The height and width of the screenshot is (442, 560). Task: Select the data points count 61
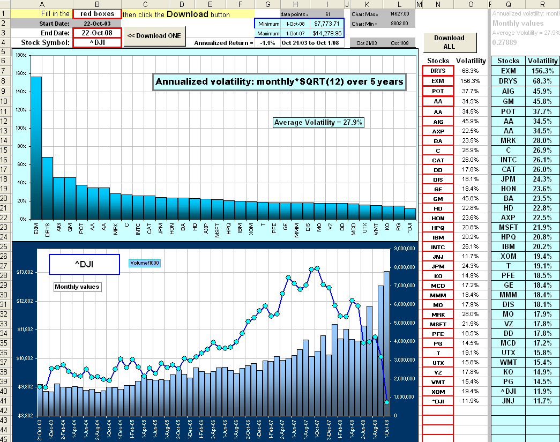(x=327, y=14)
